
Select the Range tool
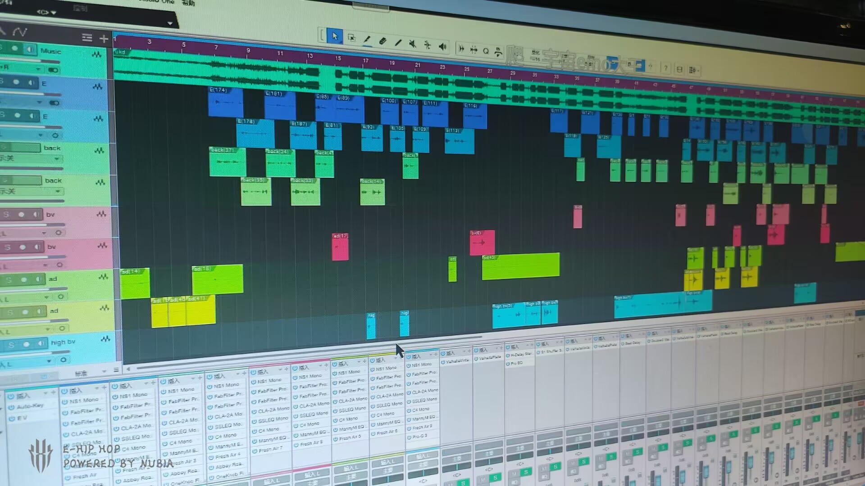pyautogui.click(x=351, y=38)
